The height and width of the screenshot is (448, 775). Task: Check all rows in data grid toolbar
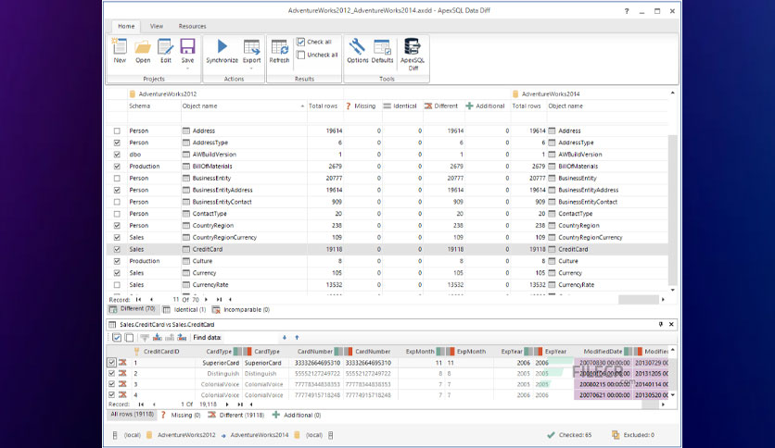(x=117, y=338)
